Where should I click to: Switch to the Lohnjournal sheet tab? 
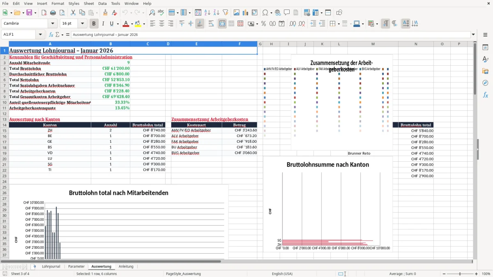pos(51,266)
